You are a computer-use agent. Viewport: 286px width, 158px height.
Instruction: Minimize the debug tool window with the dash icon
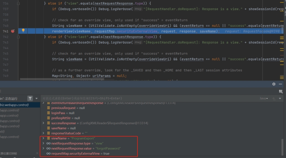[280, 84]
